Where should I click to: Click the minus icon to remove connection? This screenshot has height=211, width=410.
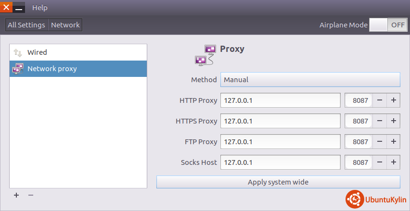[31, 195]
